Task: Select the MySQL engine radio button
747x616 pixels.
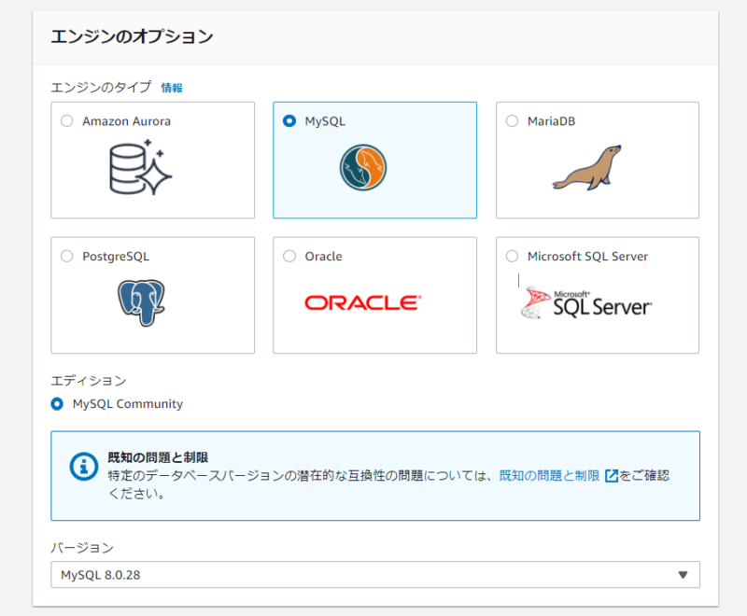Action: point(289,121)
